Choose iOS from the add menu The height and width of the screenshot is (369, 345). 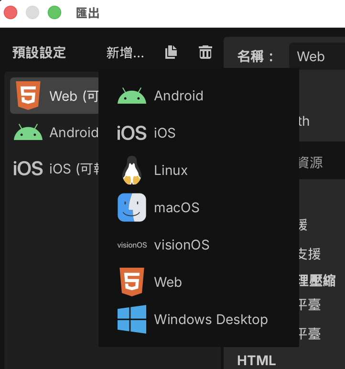coord(199,133)
